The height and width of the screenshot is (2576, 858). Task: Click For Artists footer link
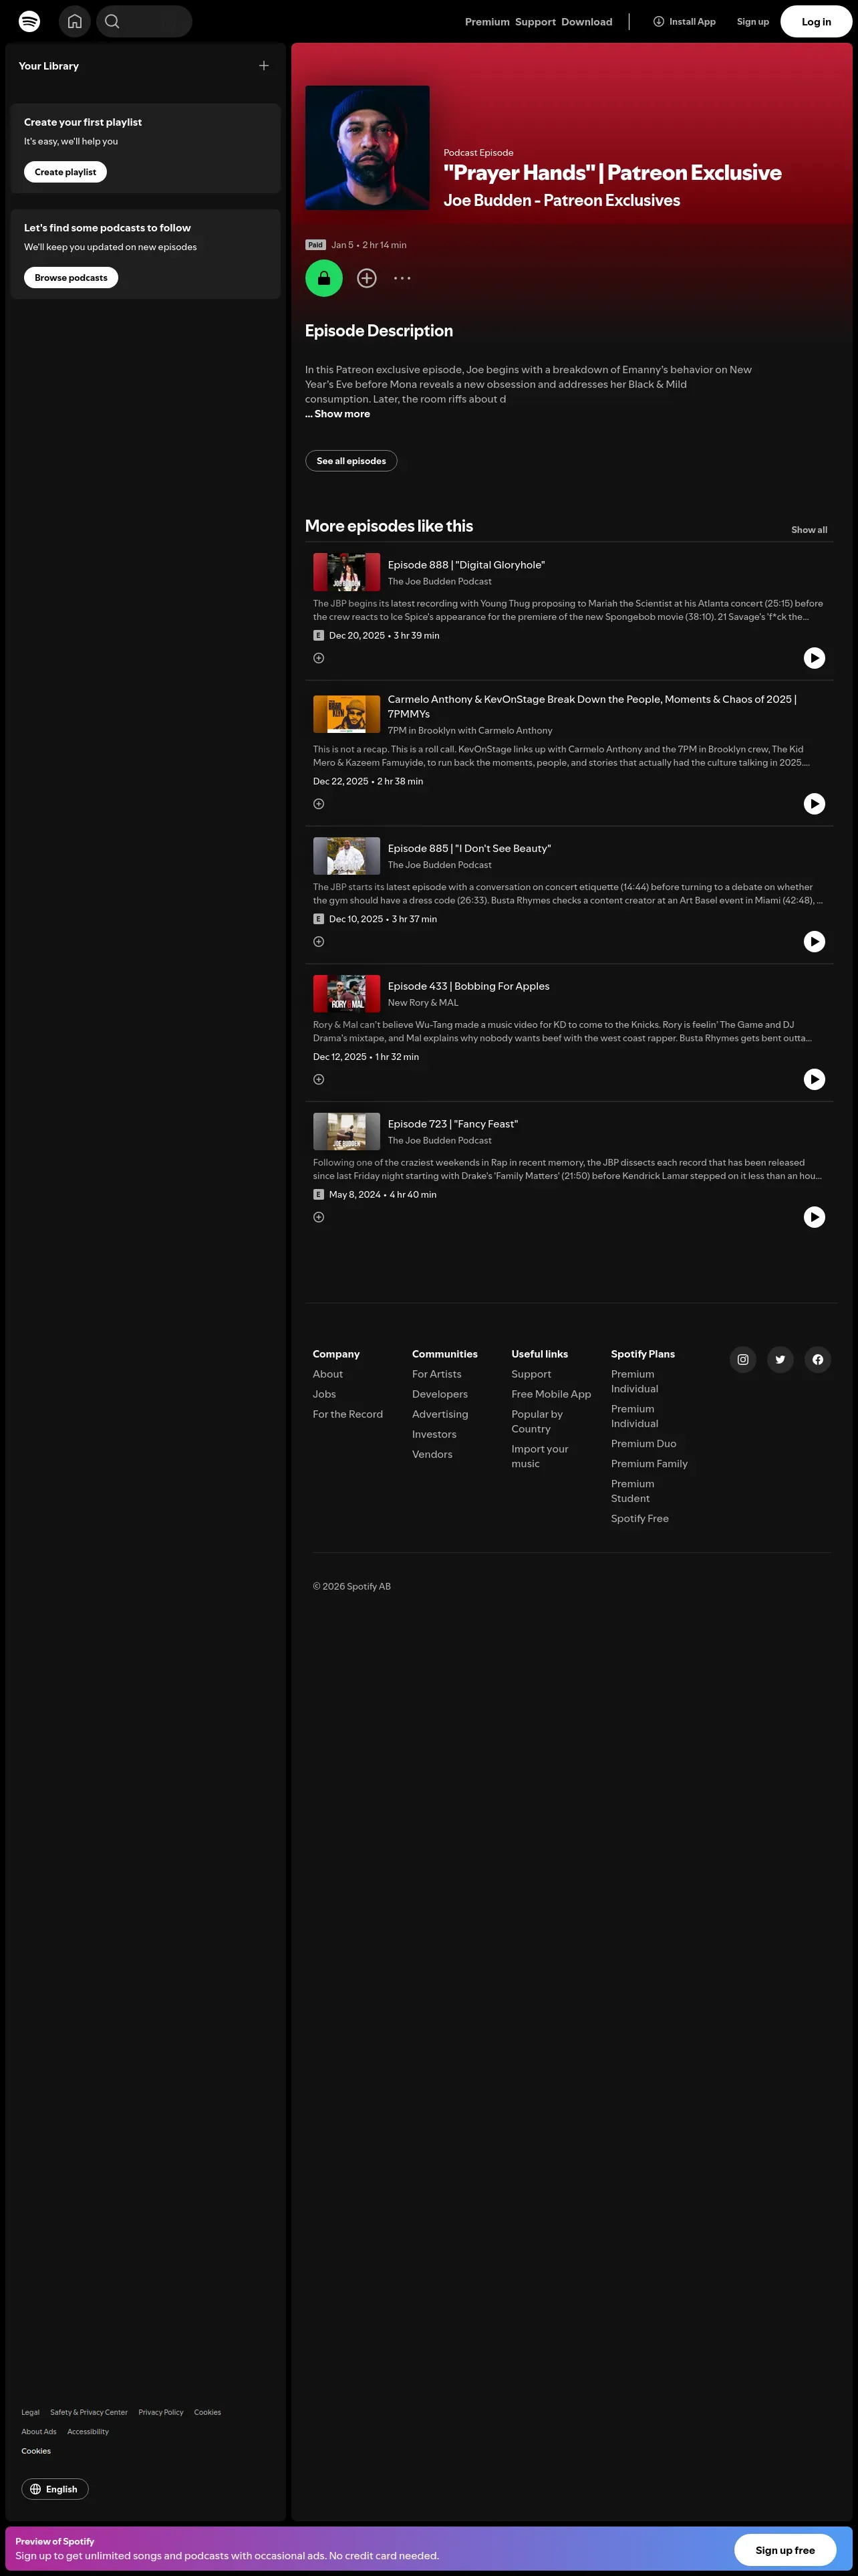(x=436, y=1375)
